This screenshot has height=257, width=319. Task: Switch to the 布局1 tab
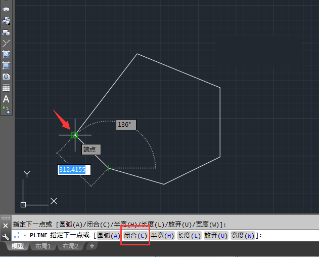(43, 246)
